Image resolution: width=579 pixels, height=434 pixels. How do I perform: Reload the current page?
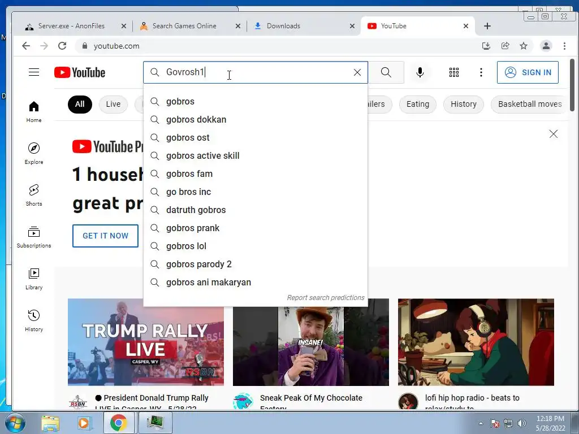coord(62,46)
